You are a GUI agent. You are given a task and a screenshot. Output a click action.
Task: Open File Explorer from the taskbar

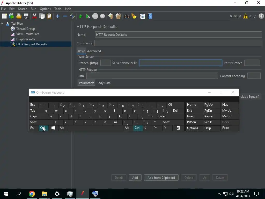click(x=45, y=194)
